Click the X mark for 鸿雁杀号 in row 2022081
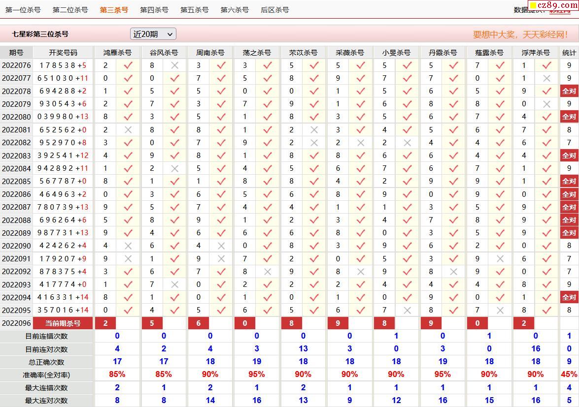579x407 pixels. pos(128,130)
